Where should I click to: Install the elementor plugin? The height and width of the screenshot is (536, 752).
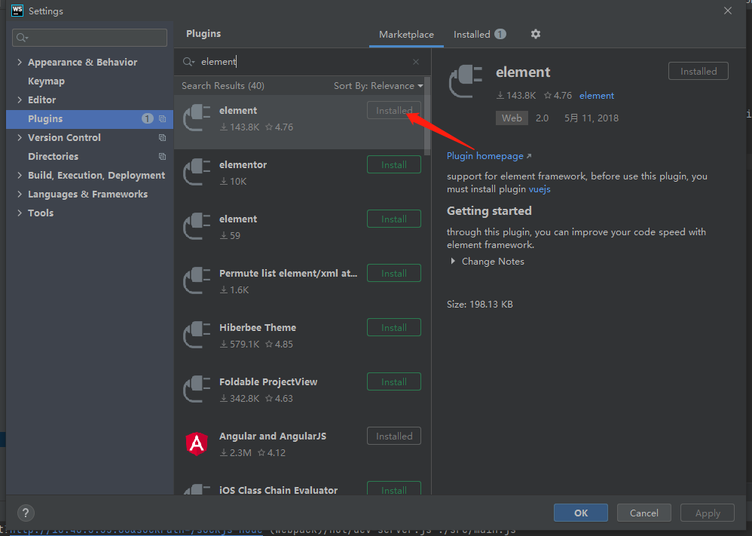394,164
